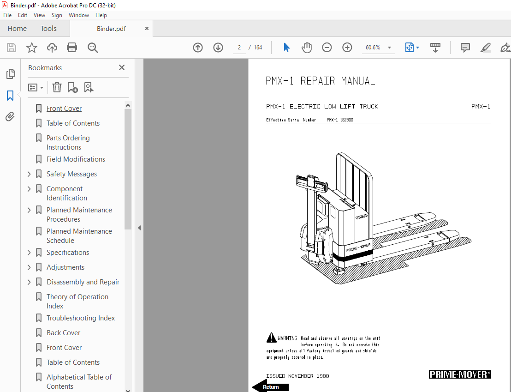The image size is (511, 392).
Task: Open the first Table of Contents bookmark
Action: pyautogui.click(x=73, y=123)
